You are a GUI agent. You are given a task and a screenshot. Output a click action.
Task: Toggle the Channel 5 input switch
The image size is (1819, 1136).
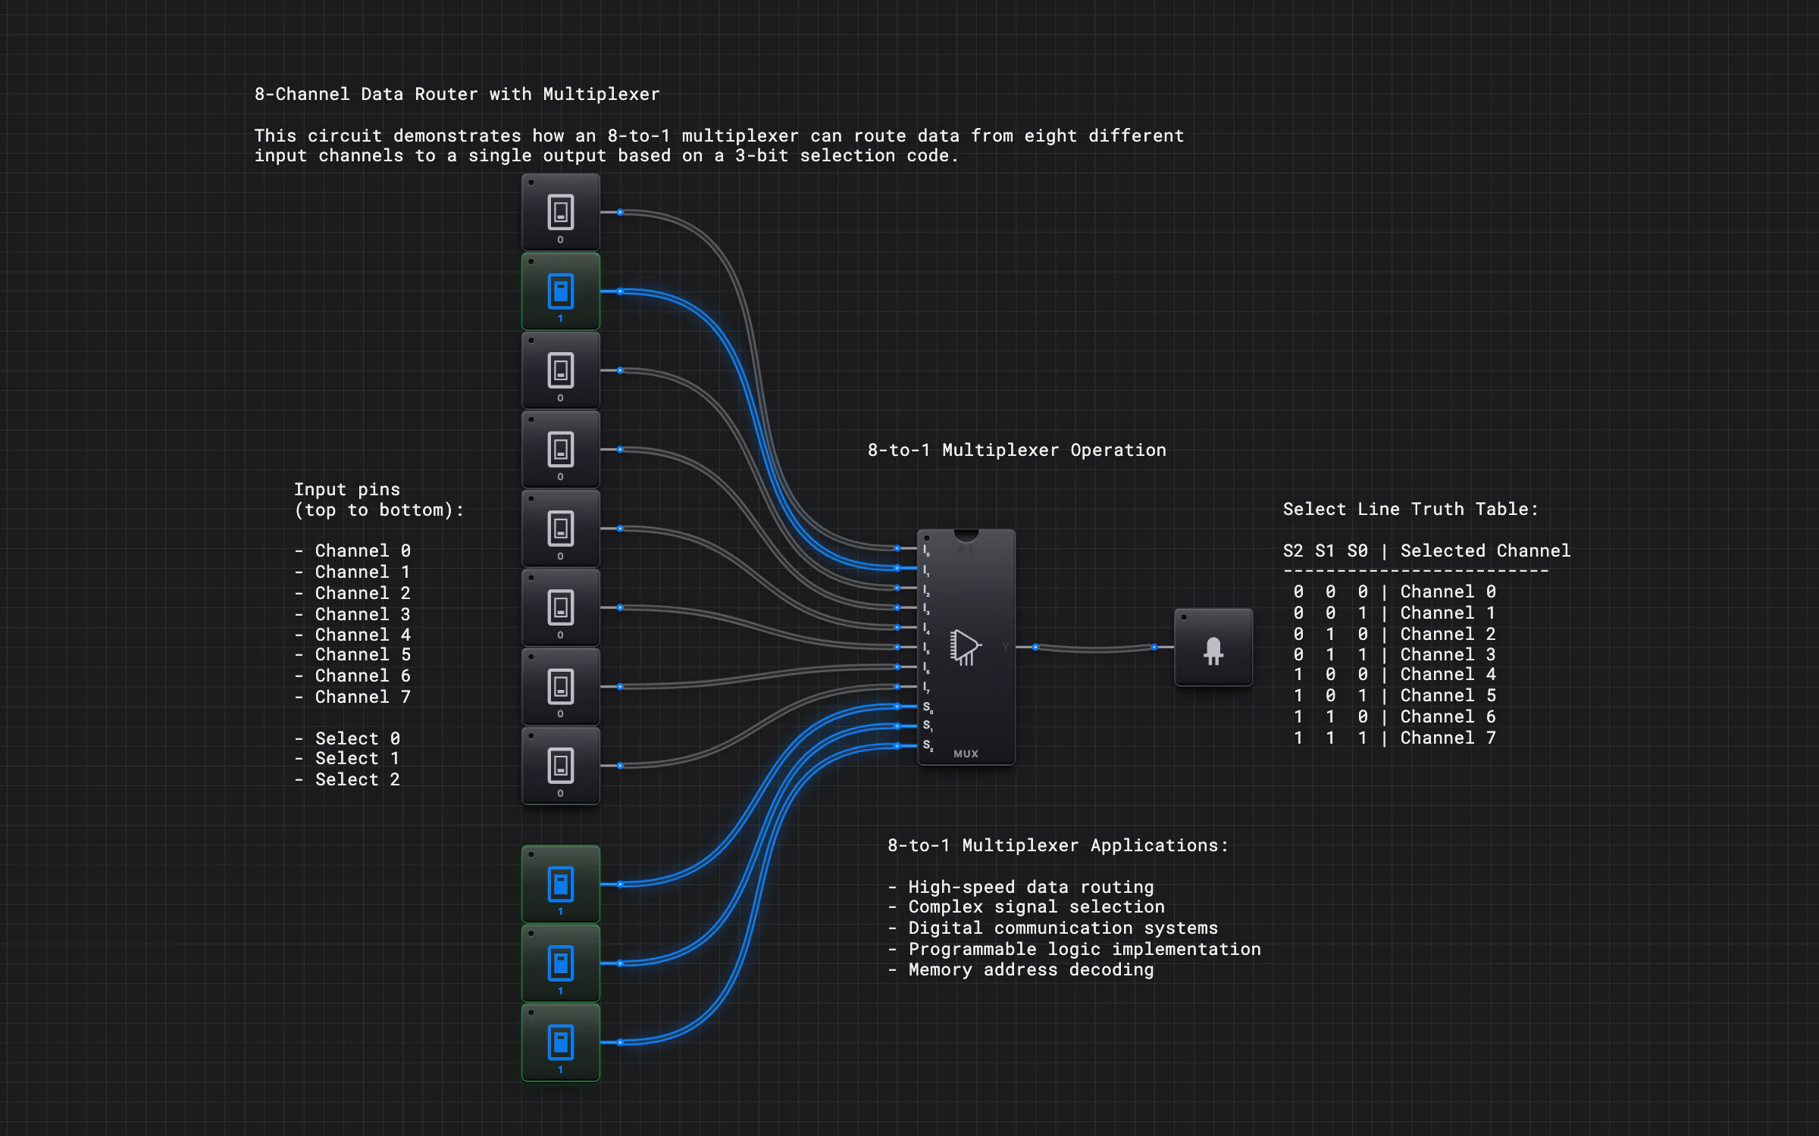click(560, 607)
